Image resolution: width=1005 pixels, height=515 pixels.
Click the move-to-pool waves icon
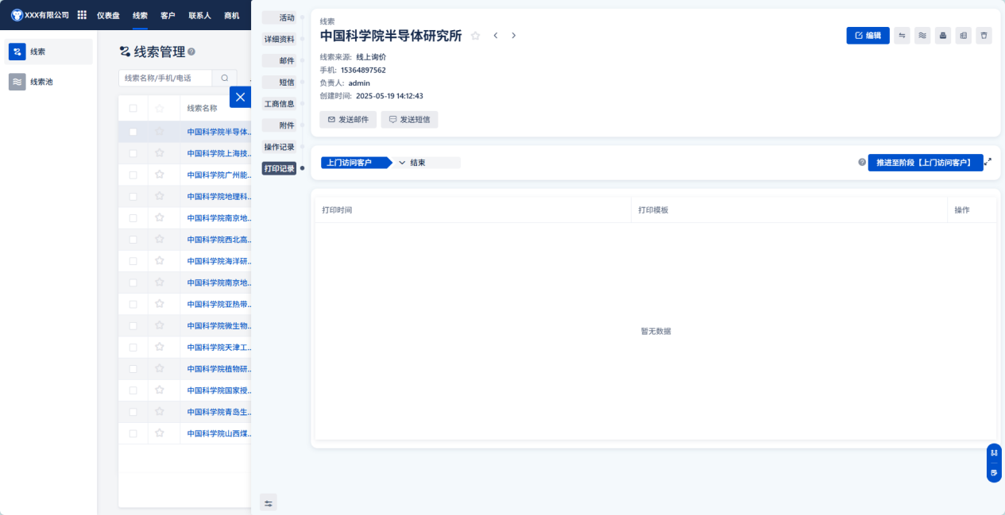coord(922,35)
